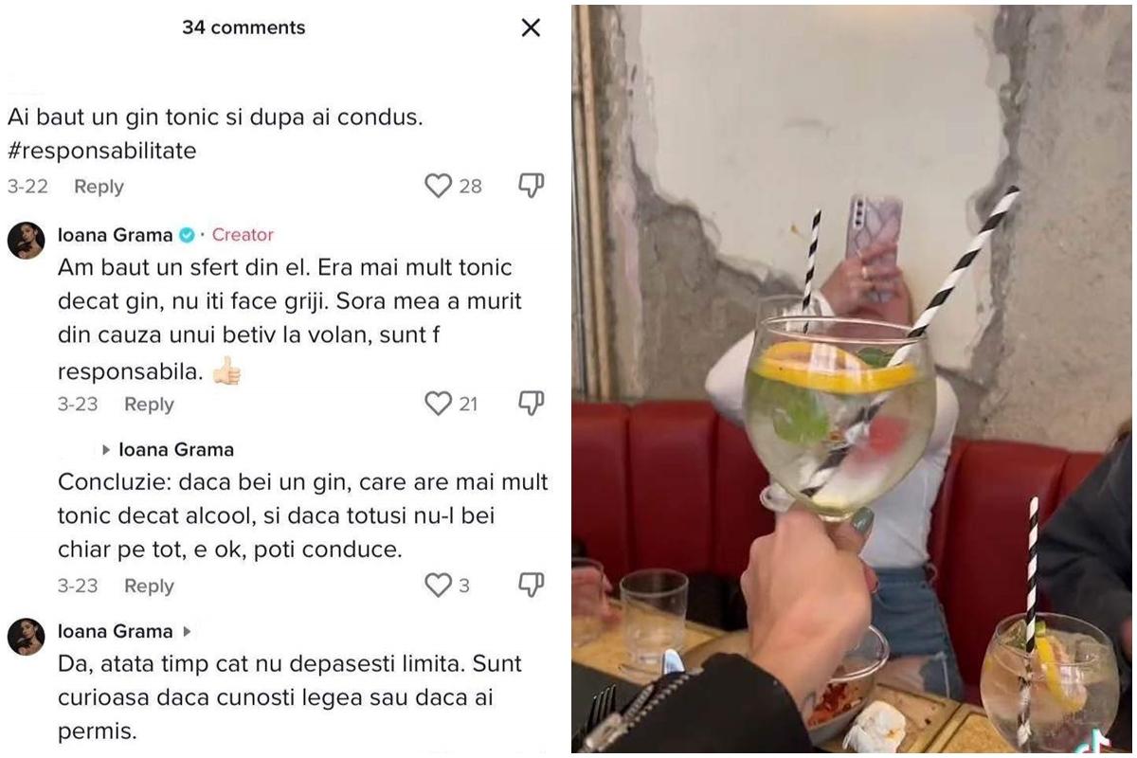Click the Creator label
Screen dimensions: 1137x758
click(243, 235)
